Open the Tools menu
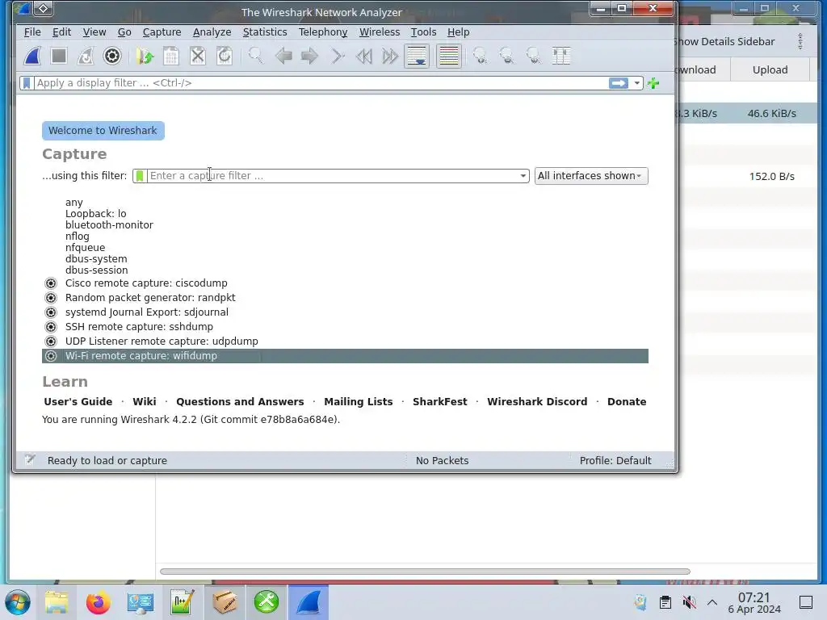Image resolution: width=827 pixels, height=620 pixels. (x=423, y=32)
